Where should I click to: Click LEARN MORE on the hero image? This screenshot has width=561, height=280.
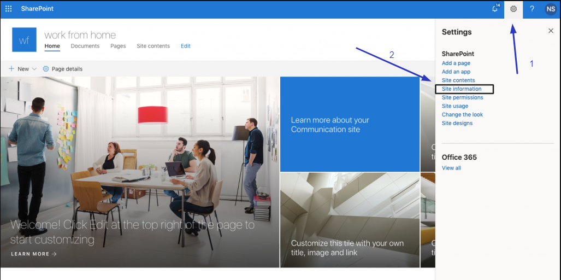34,254
